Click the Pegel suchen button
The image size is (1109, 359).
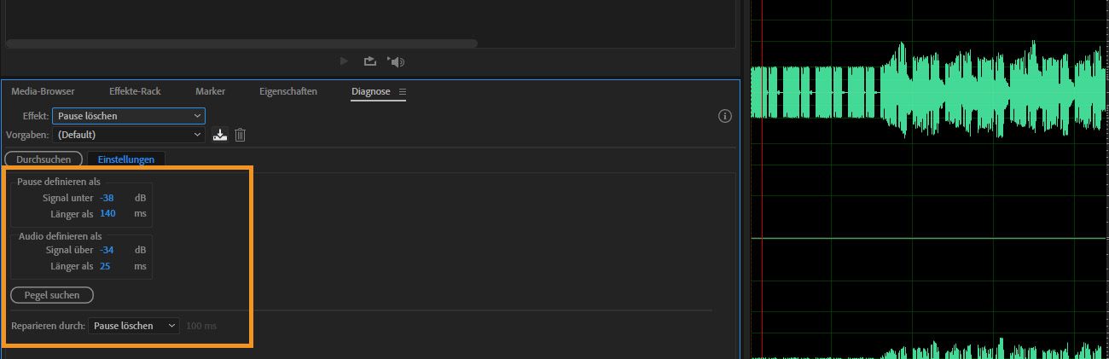point(52,295)
